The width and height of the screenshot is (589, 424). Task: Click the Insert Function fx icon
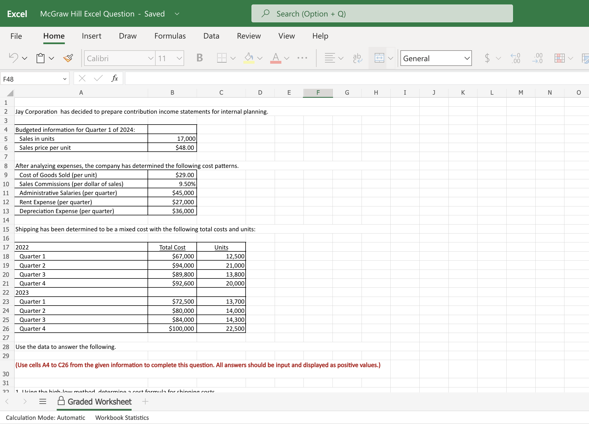click(x=114, y=78)
